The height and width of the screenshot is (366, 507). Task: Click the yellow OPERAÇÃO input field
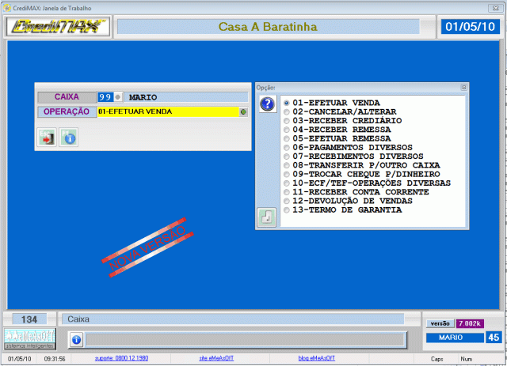click(x=166, y=112)
